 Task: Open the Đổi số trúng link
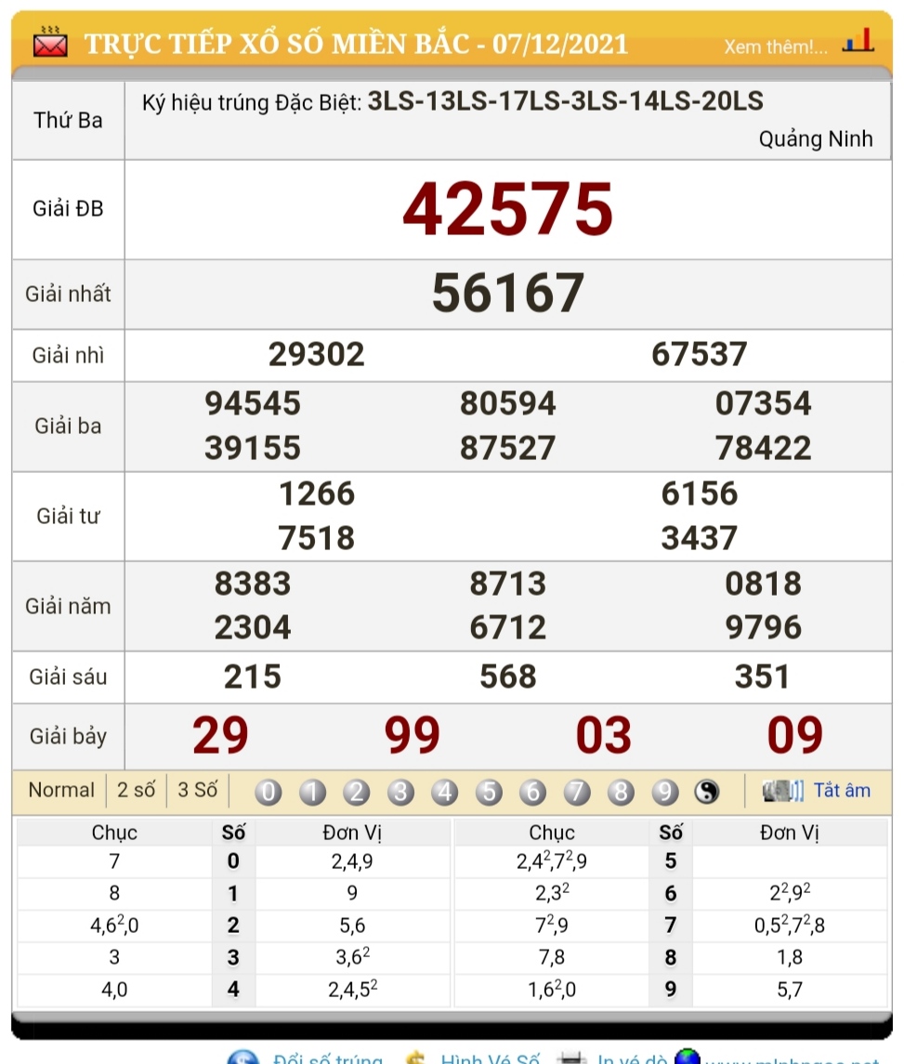click(x=326, y=1057)
